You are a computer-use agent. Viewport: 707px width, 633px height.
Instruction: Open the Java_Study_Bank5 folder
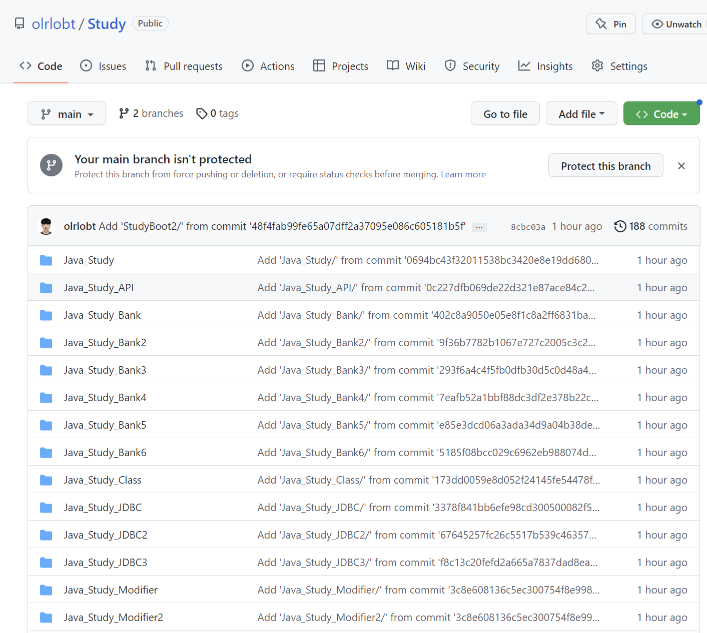pyautogui.click(x=105, y=425)
